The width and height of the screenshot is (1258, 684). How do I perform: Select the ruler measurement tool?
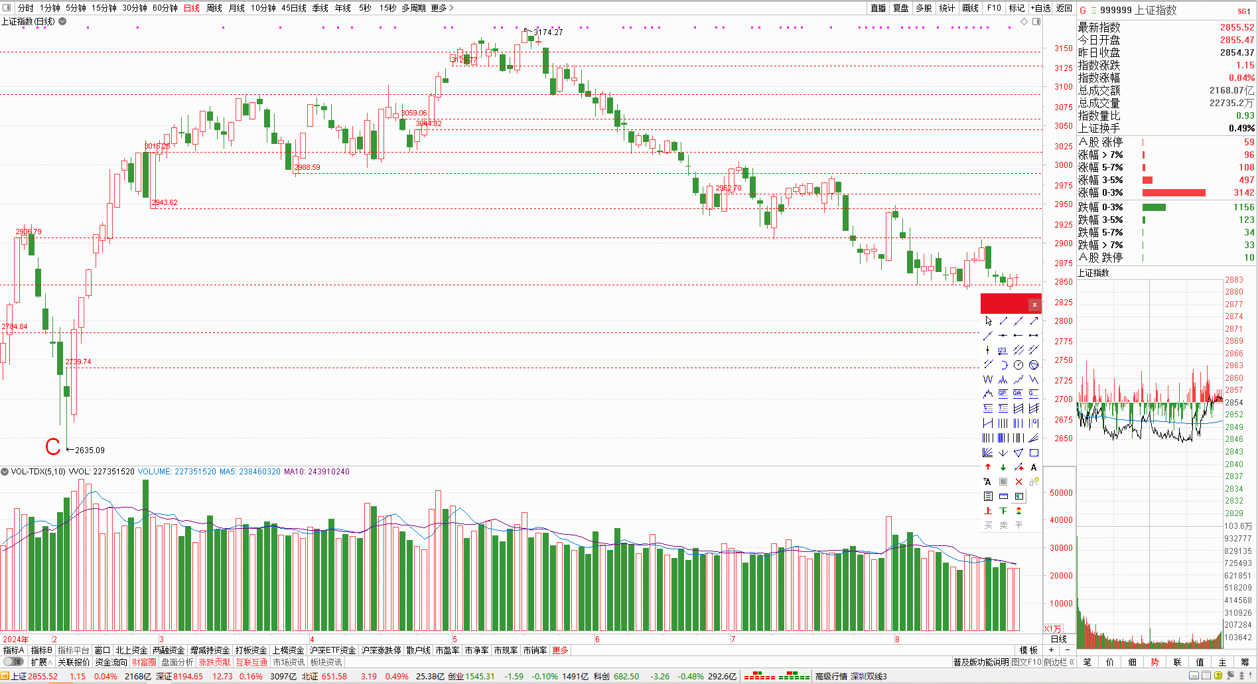(1003, 496)
